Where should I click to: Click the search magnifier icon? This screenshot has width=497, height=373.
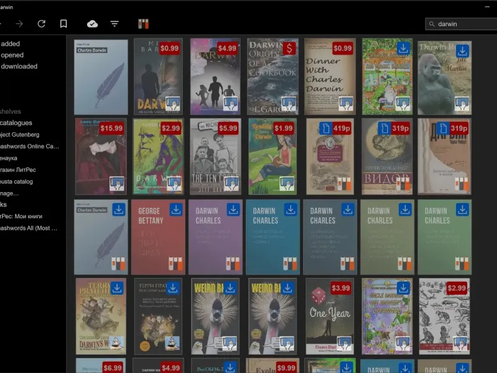(x=432, y=24)
